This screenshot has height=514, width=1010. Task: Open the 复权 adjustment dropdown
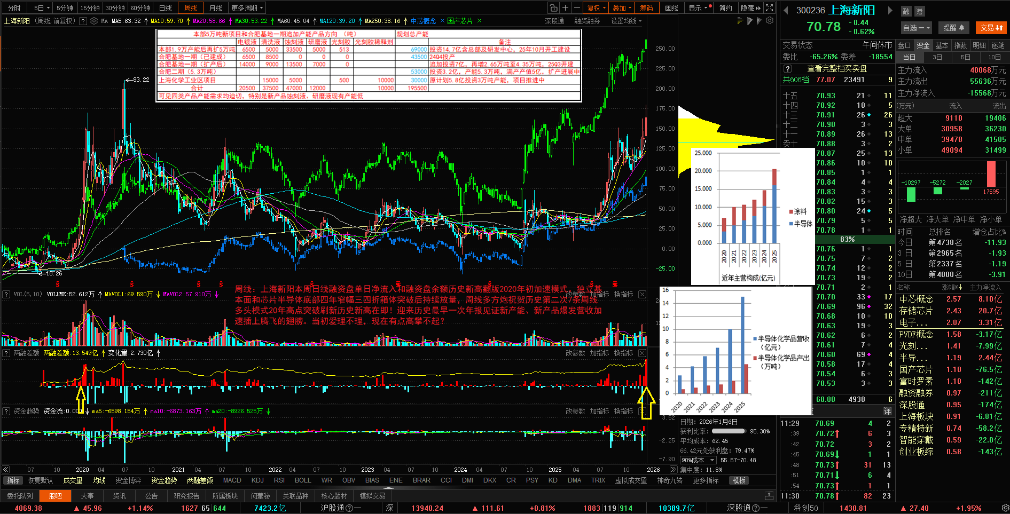pos(597,8)
